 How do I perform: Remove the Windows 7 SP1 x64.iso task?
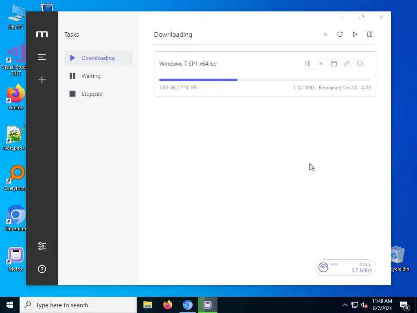coord(321,64)
